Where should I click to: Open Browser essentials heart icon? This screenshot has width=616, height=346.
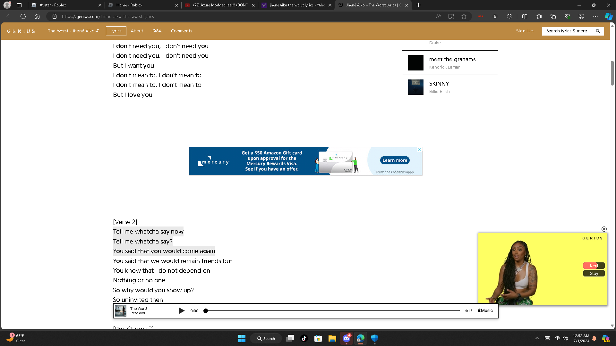[x=567, y=16]
